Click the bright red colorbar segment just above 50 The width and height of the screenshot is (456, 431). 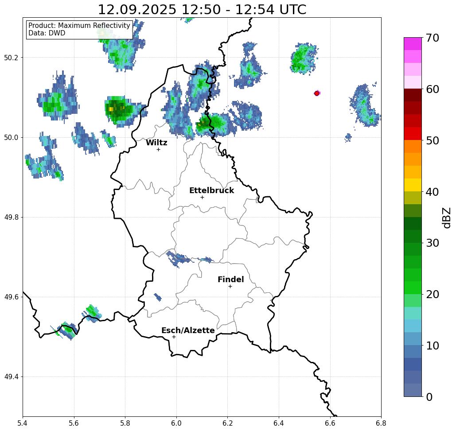click(x=413, y=134)
